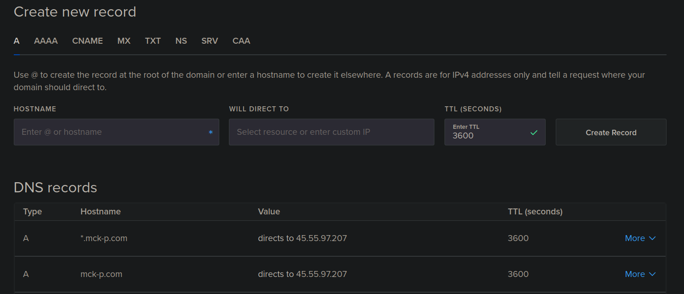
Task: Click the green checkmark in TTL field
Action: tap(534, 133)
